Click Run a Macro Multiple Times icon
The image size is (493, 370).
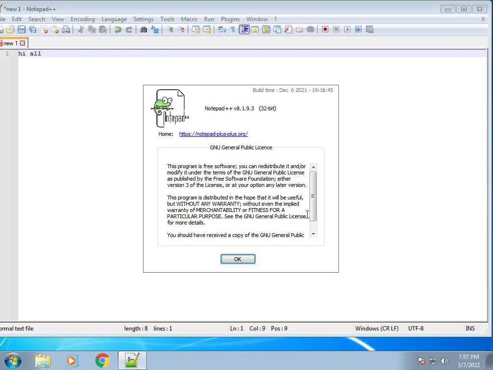(x=358, y=29)
